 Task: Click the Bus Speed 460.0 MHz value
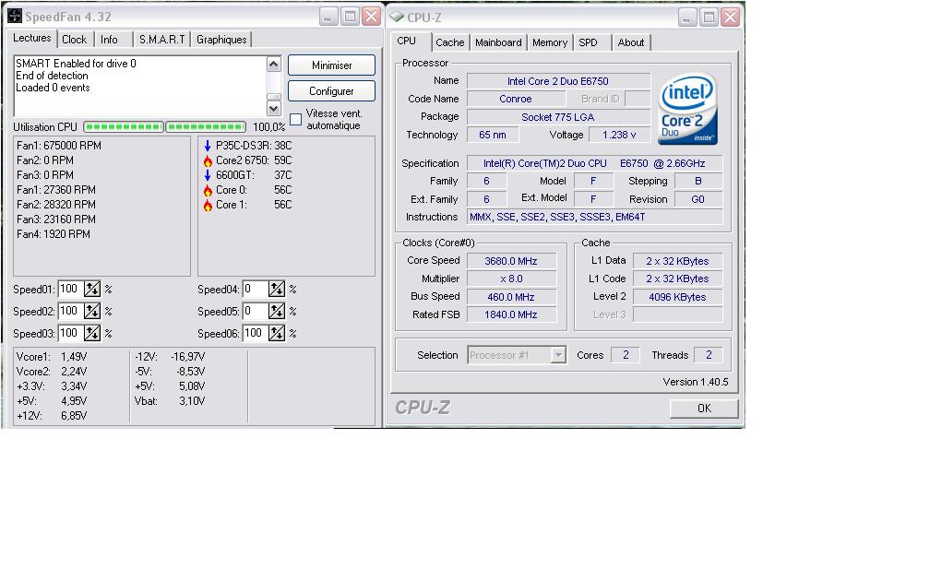[x=511, y=297]
